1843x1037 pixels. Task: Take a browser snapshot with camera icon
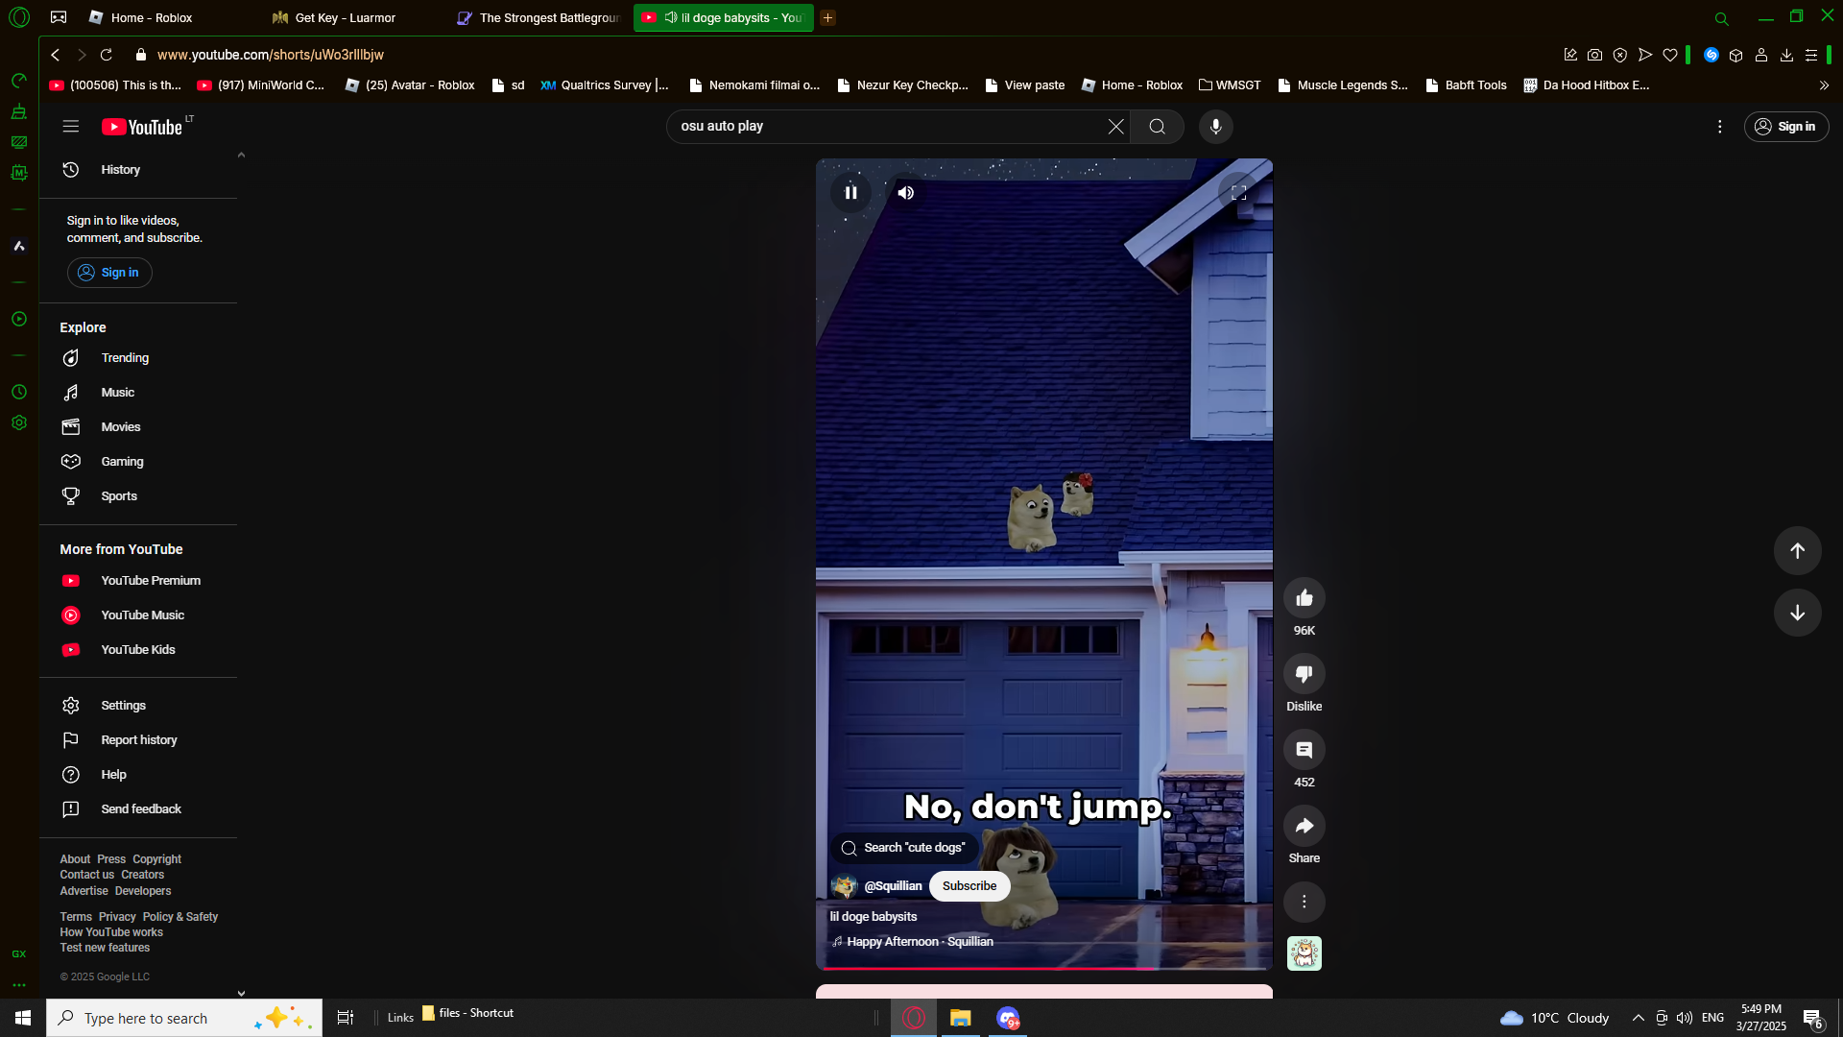[1594, 56]
